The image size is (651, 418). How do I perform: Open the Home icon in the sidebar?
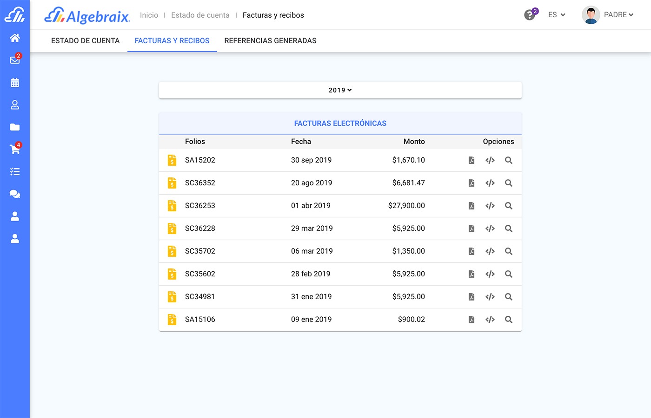pyautogui.click(x=15, y=38)
